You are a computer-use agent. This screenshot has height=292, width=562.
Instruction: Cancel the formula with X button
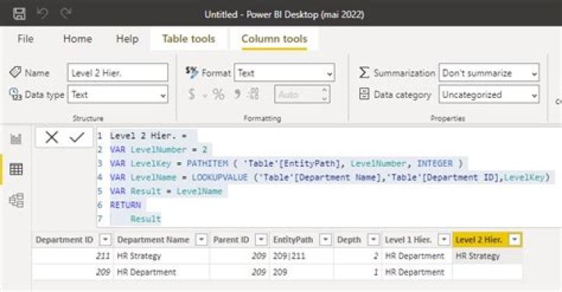(x=52, y=137)
